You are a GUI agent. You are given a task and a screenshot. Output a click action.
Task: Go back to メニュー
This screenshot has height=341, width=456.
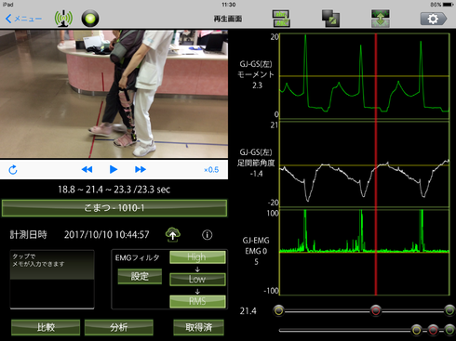[x=23, y=19]
